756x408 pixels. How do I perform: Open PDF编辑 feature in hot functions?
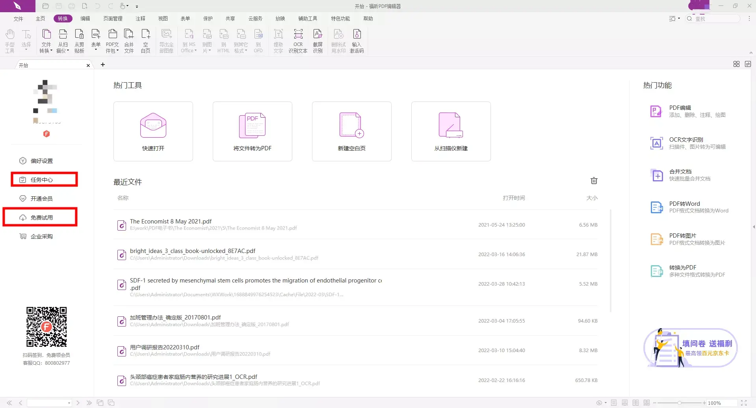688,111
